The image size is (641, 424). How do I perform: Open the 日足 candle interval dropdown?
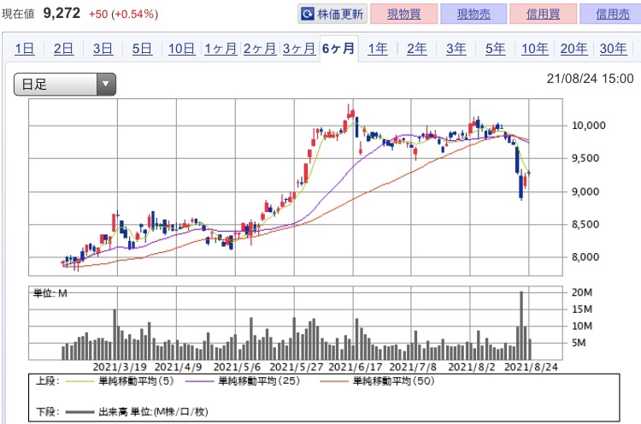[65, 85]
